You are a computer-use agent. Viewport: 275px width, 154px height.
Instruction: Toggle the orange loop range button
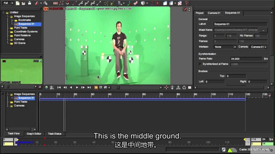(x=96, y=87)
